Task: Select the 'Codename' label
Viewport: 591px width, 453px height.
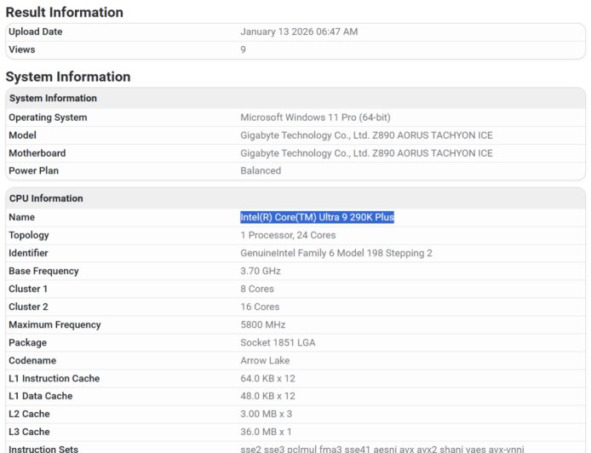Action: (x=32, y=361)
